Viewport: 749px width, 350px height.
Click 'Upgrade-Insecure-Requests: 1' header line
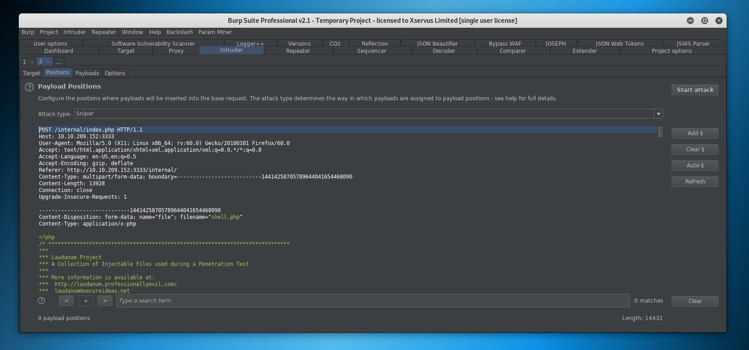(83, 197)
